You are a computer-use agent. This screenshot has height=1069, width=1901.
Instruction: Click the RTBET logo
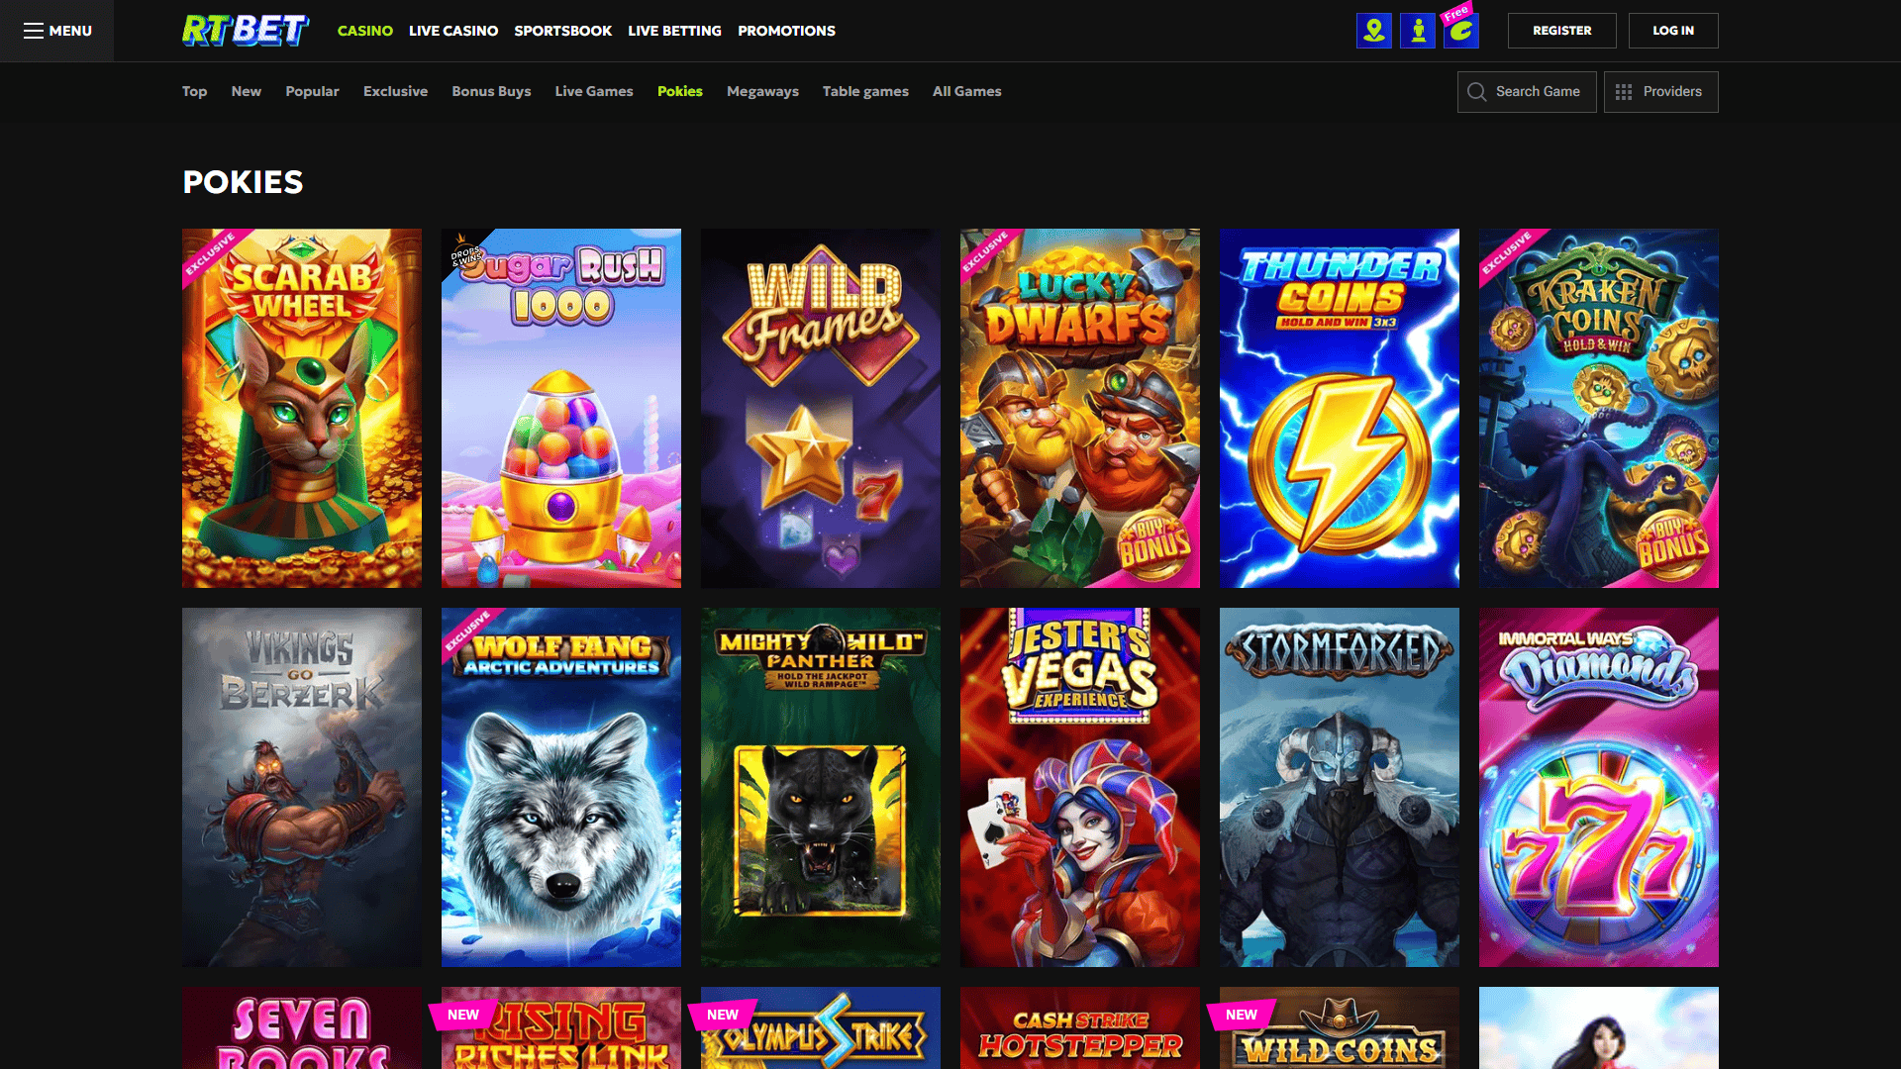pos(246,31)
